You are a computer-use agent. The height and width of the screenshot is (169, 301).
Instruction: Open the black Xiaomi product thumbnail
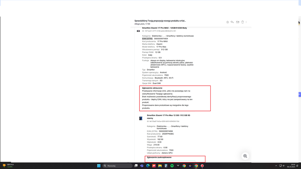[x=141, y=118]
